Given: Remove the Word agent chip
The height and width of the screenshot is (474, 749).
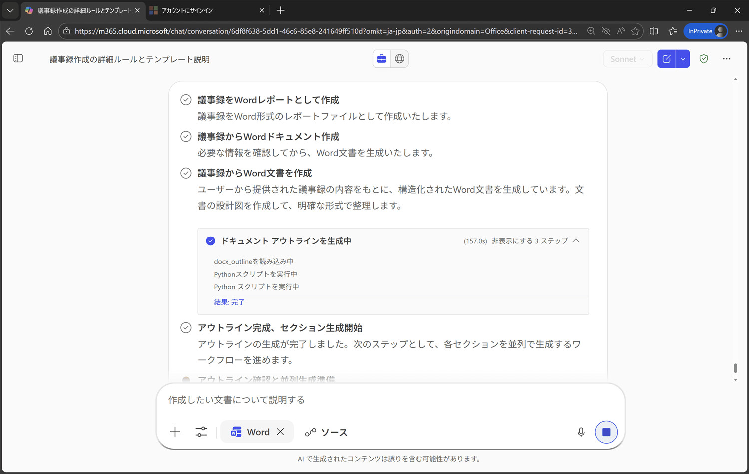Looking at the screenshot, I should click(280, 432).
